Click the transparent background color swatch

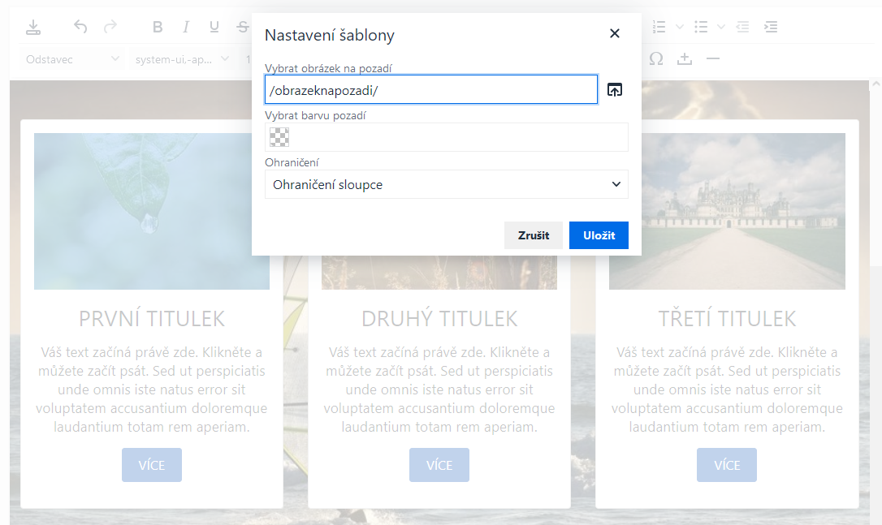(279, 137)
